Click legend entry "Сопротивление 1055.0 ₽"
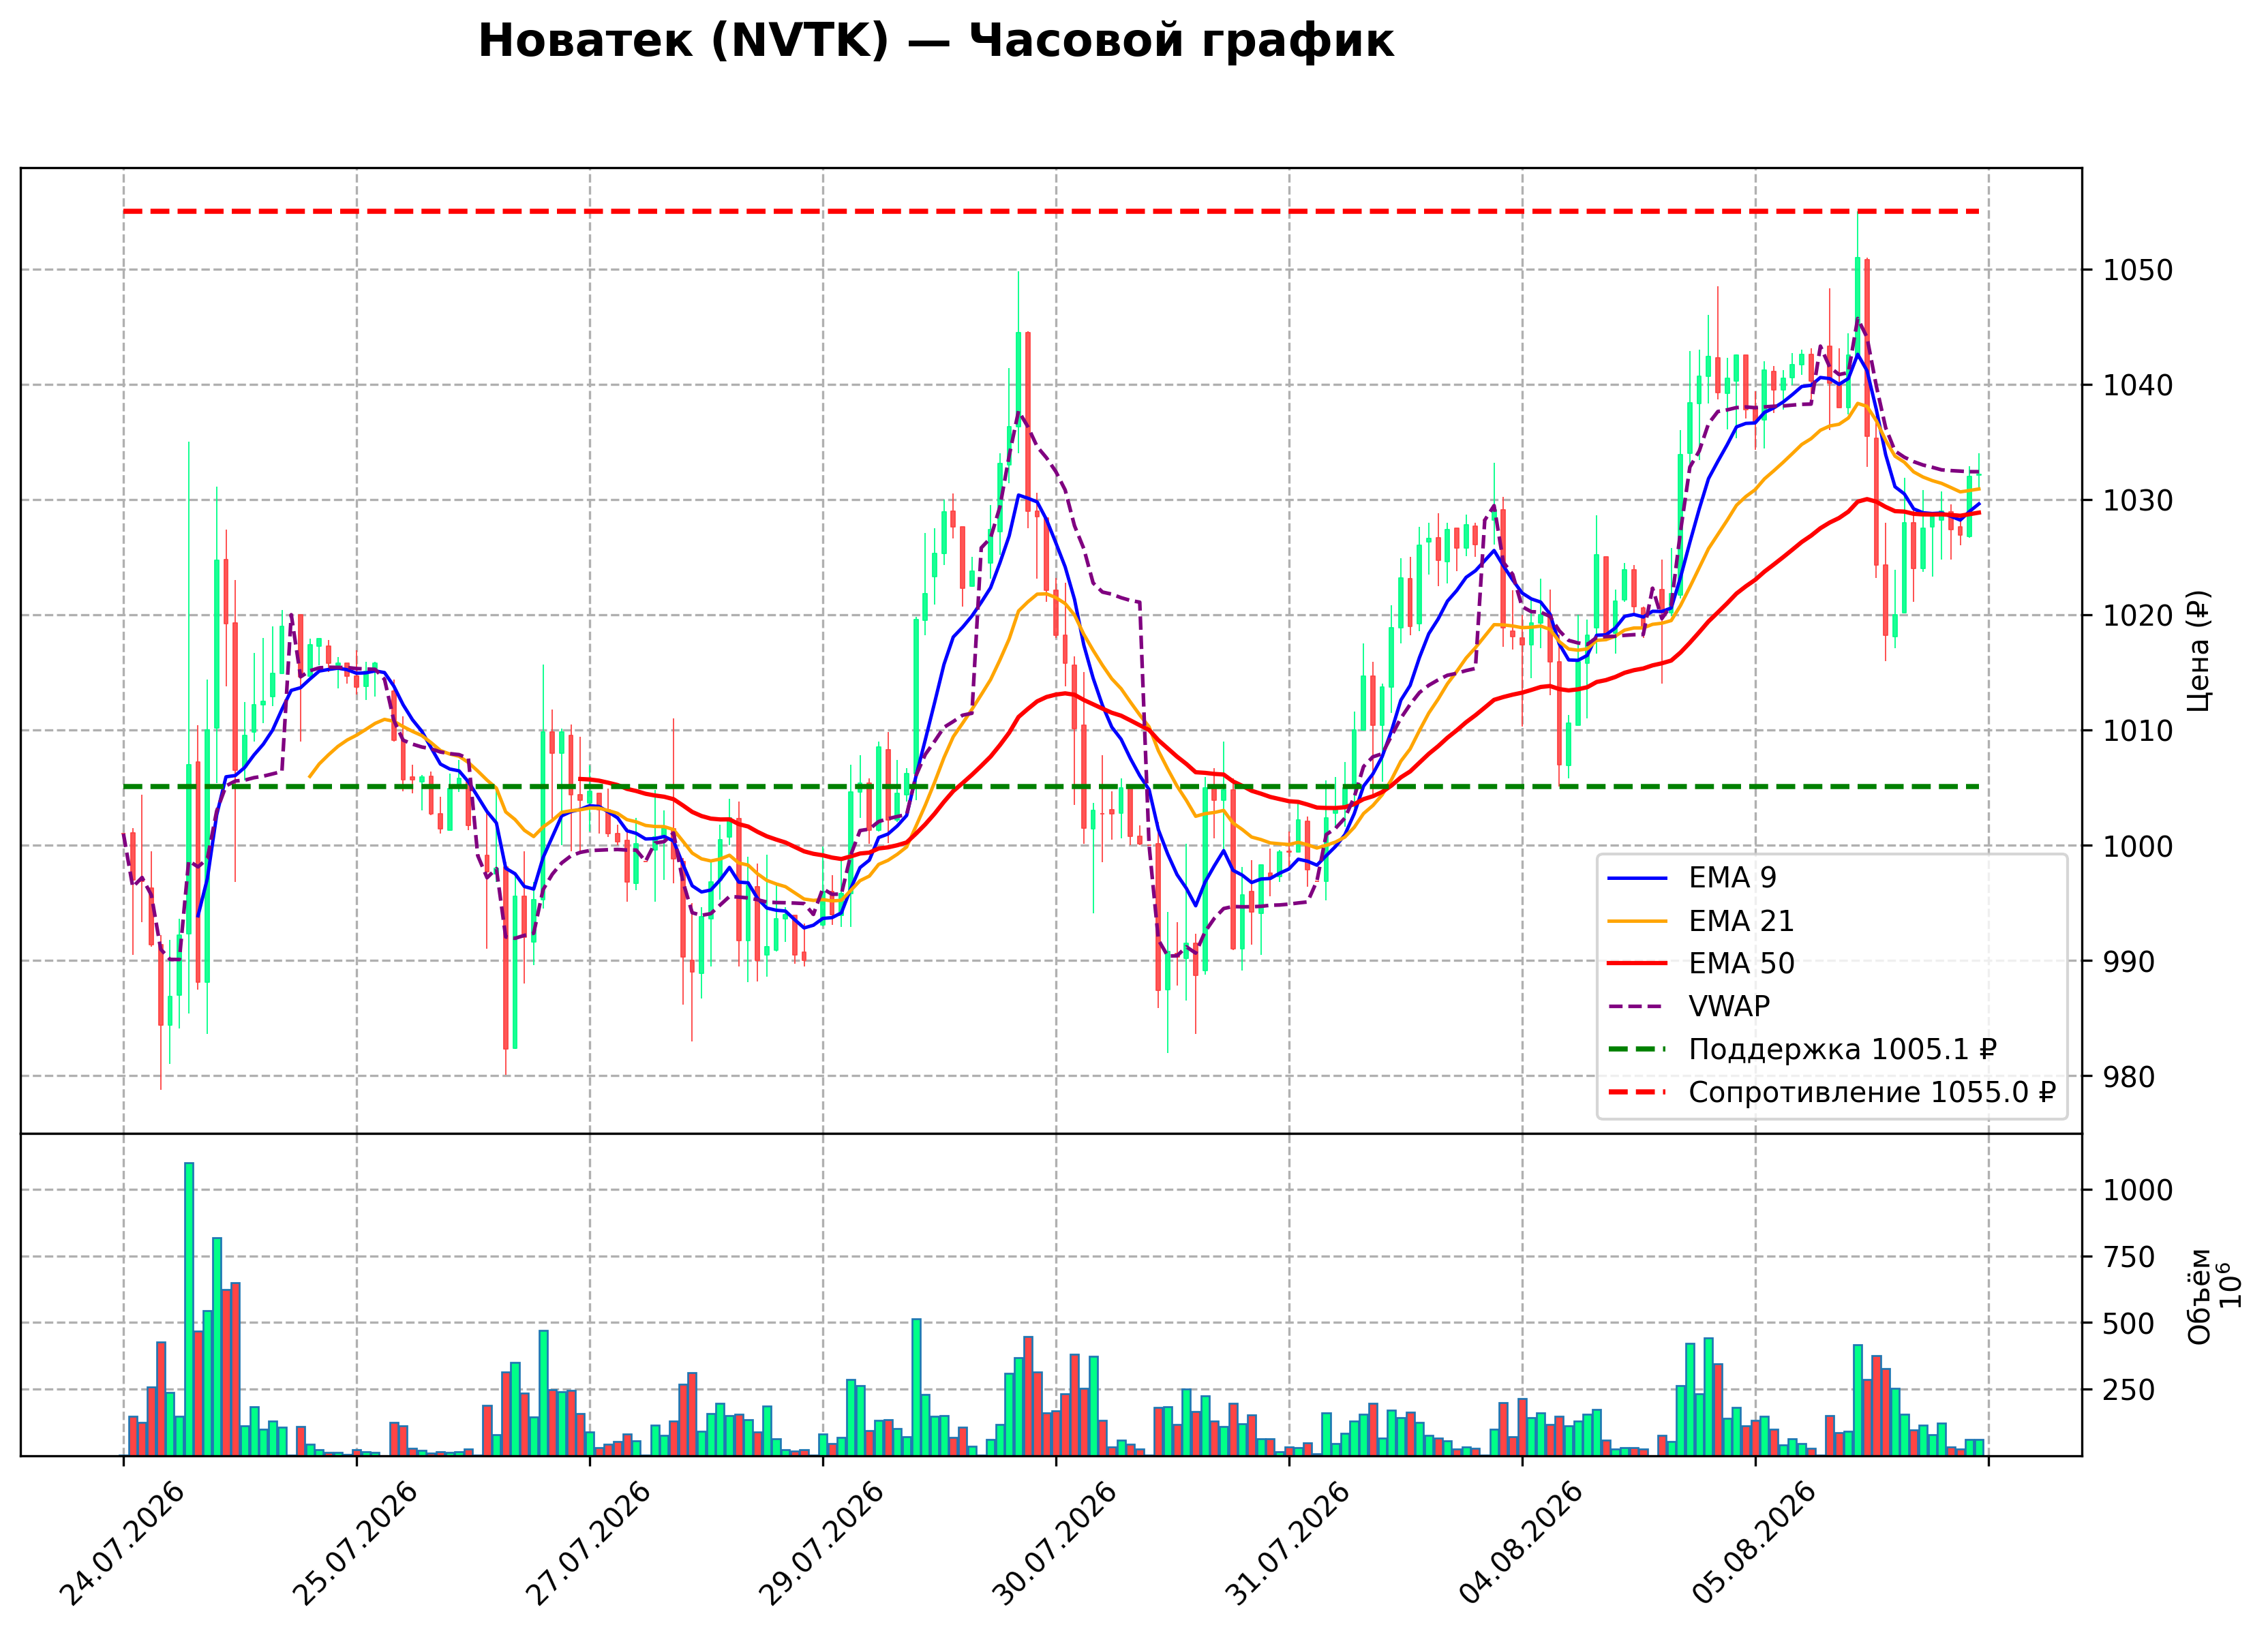Viewport: 2268px width, 1631px height. [1872, 1093]
